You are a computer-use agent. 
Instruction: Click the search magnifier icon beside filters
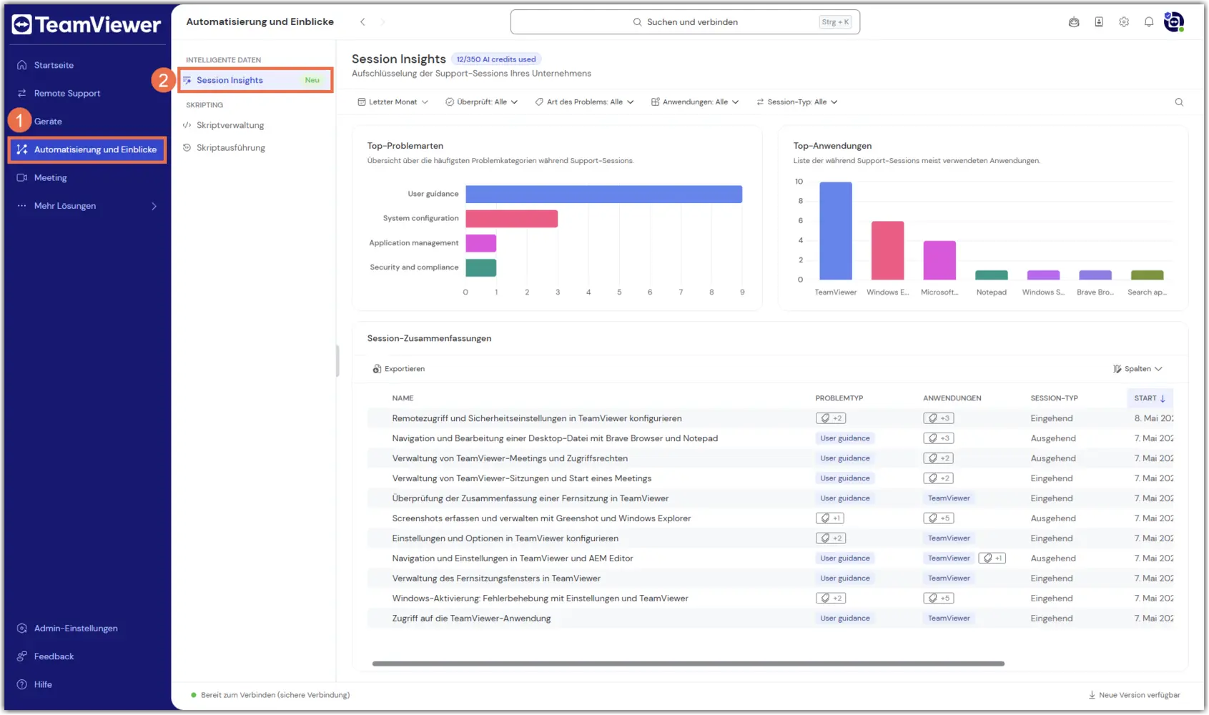pos(1179,102)
